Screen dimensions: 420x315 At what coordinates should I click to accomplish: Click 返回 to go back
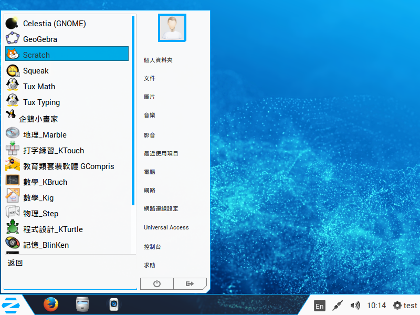[x=15, y=263]
